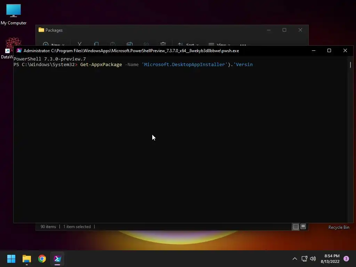Click the Recycle Bin desktop label
356x267 pixels.
[x=339, y=227]
